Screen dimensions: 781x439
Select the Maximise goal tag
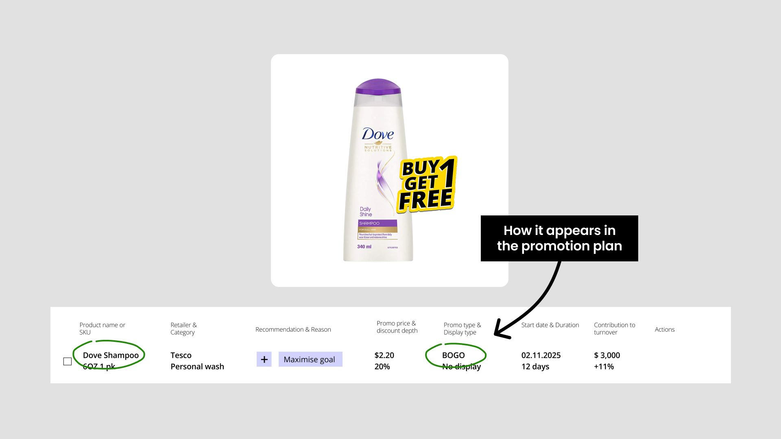(x=310, y=359)
